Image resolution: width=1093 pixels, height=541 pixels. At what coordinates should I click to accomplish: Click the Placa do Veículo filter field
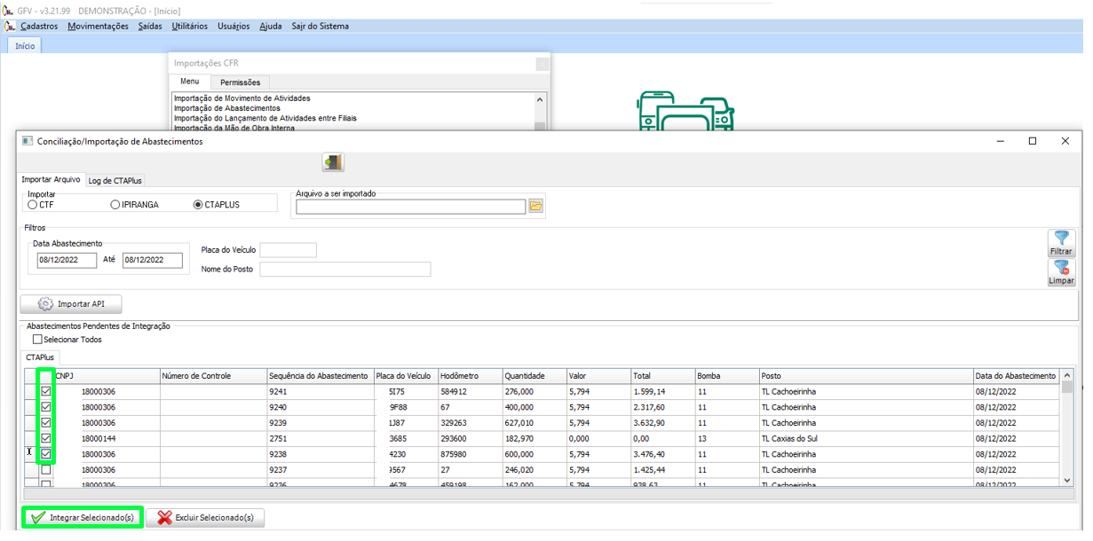tap(288, 250)
